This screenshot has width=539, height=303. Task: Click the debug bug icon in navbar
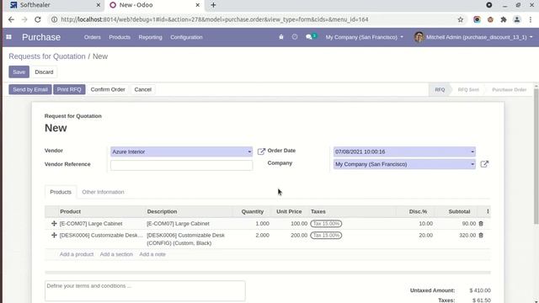(x=280, y=37)
